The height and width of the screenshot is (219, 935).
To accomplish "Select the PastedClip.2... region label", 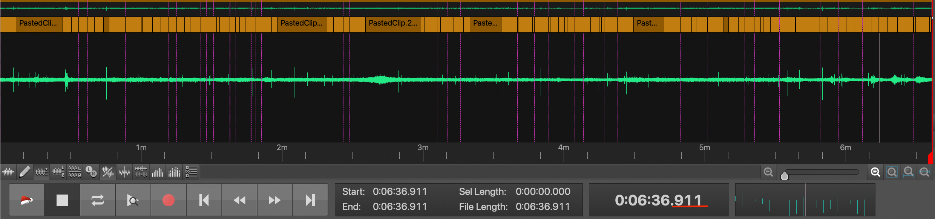I will [x=393, y=23].
